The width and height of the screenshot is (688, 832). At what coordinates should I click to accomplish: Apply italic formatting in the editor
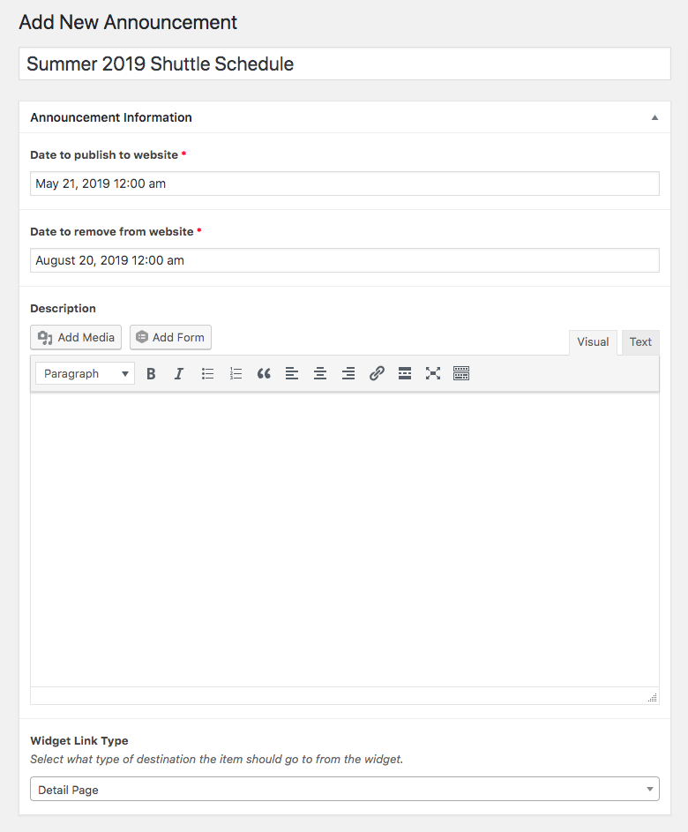[x=179, y=373]
